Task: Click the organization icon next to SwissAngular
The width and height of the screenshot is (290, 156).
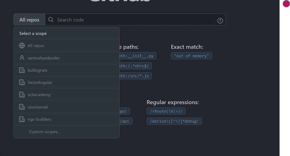Action: (x=22, y=83)
